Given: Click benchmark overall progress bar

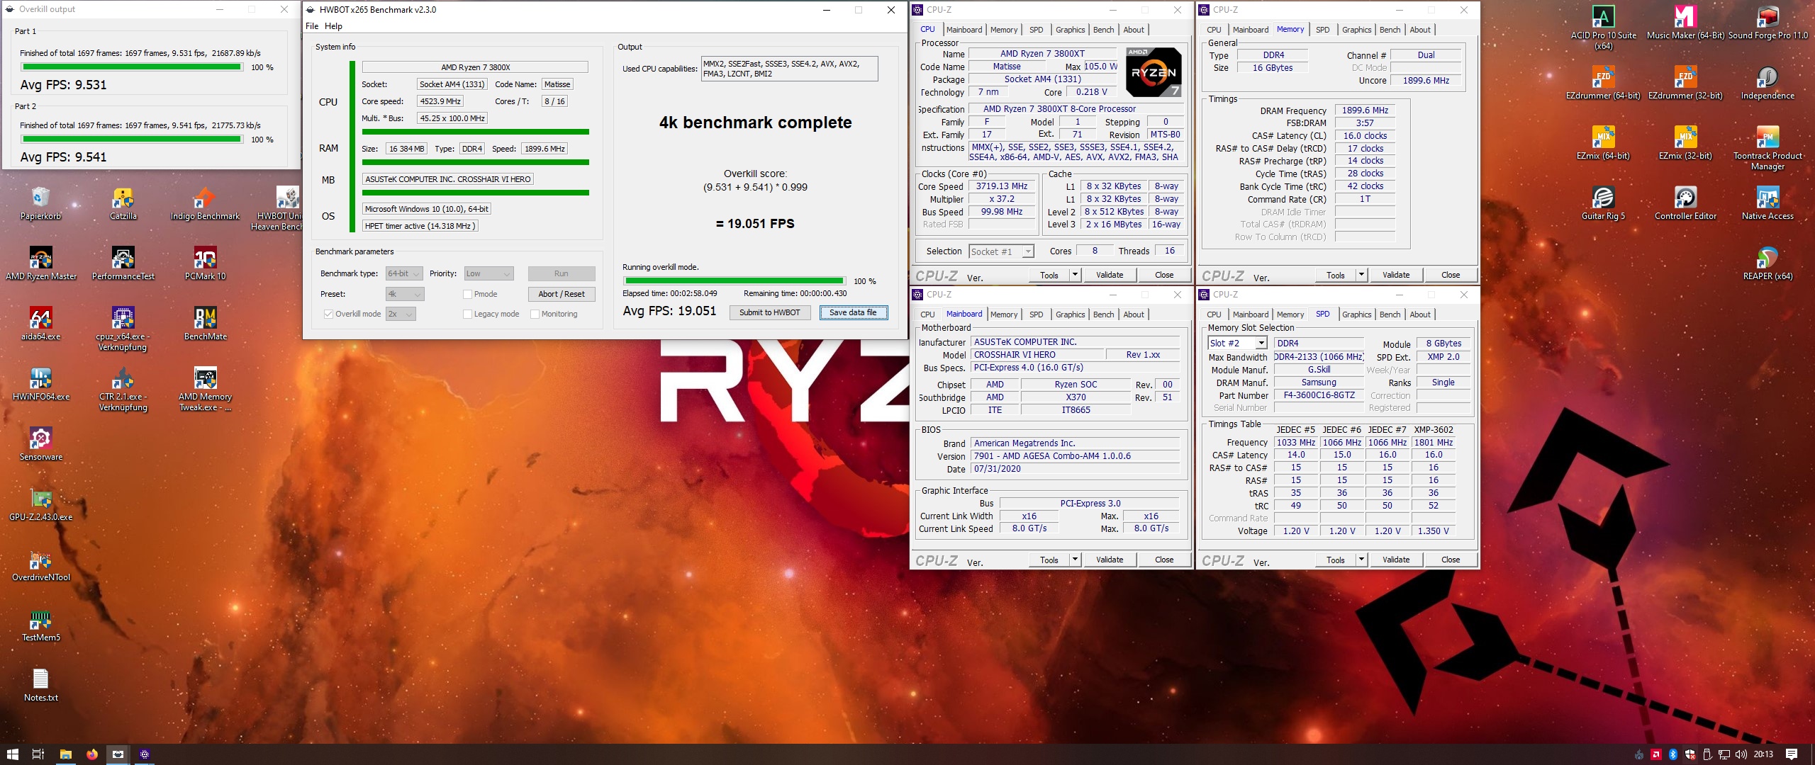Looking at the screenshot, I should tap(734, 281).
